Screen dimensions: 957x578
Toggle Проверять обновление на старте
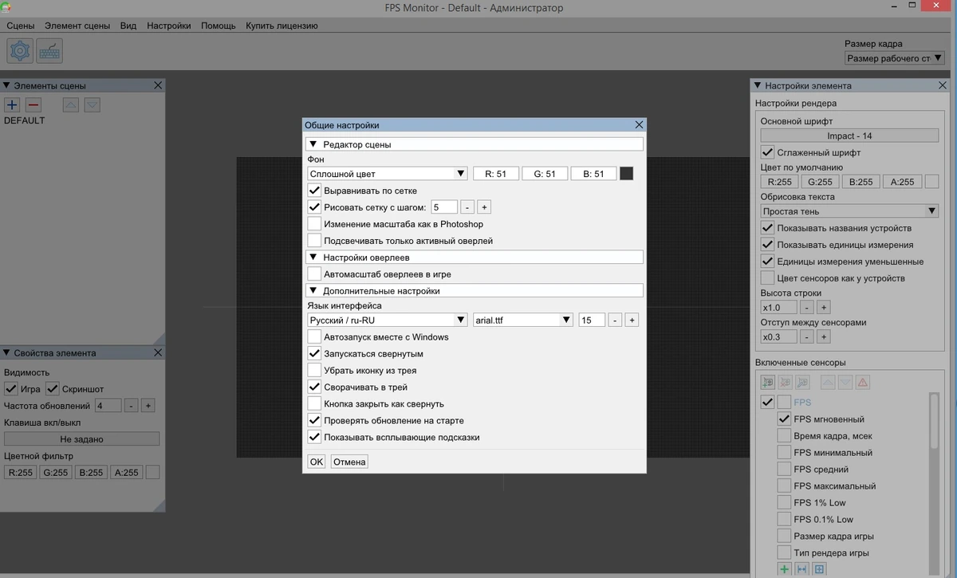(314, 421)
